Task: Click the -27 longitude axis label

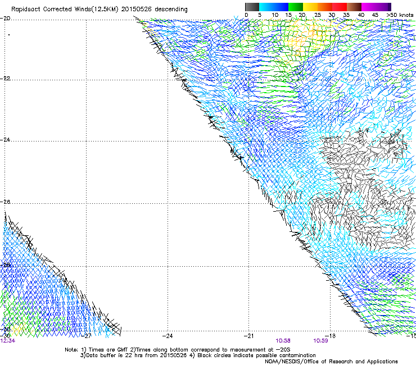Action: [86, 336]
